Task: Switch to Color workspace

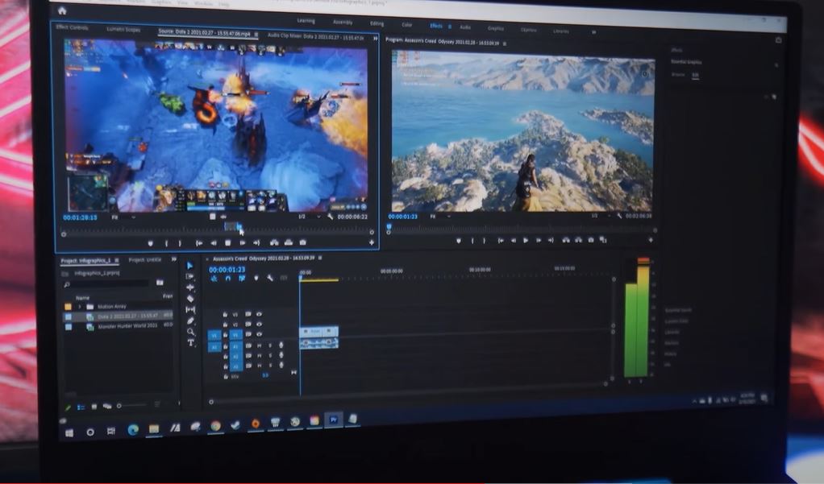Action: (x=406, y=25)
